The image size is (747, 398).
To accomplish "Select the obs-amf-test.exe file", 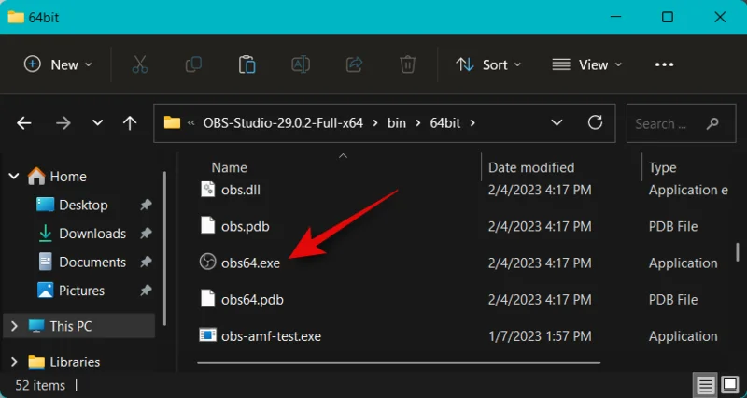I will click(x=271, y=336).
